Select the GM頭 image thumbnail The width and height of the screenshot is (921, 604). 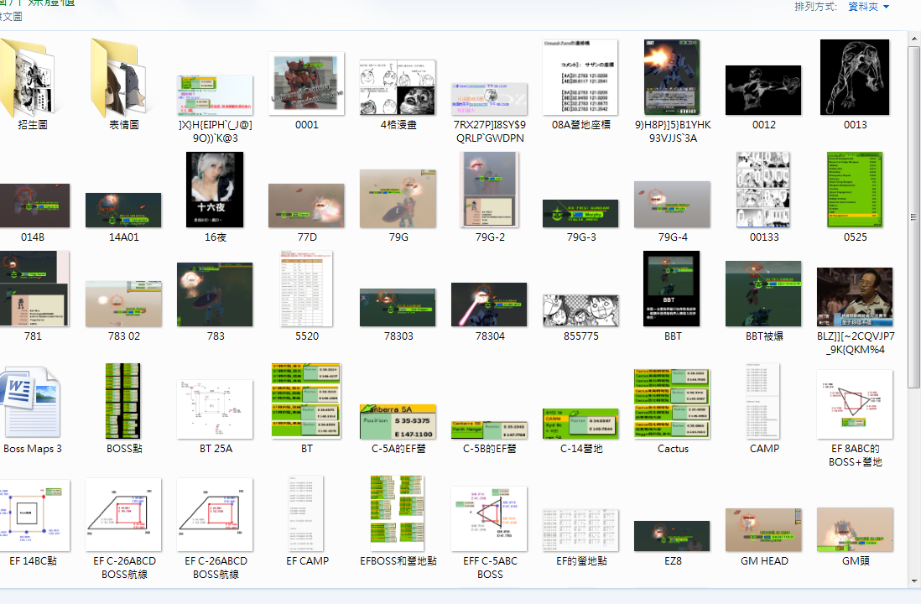coord(855,529)
